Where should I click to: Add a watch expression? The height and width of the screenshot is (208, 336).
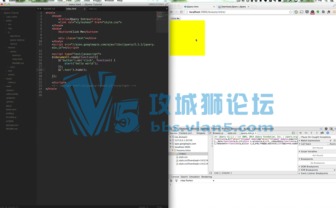[x=330, y=140]
